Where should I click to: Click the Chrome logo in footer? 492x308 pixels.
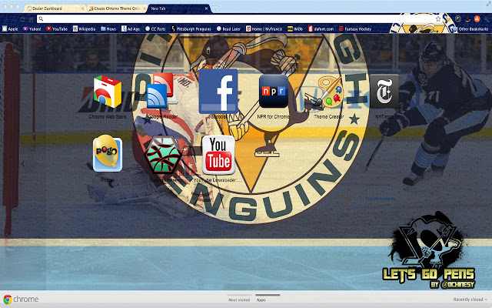pyautogui.click(x=21, y=300)
